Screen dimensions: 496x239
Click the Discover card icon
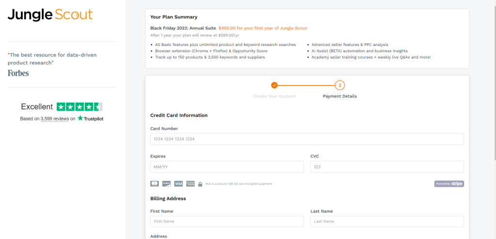click(167, 184)
